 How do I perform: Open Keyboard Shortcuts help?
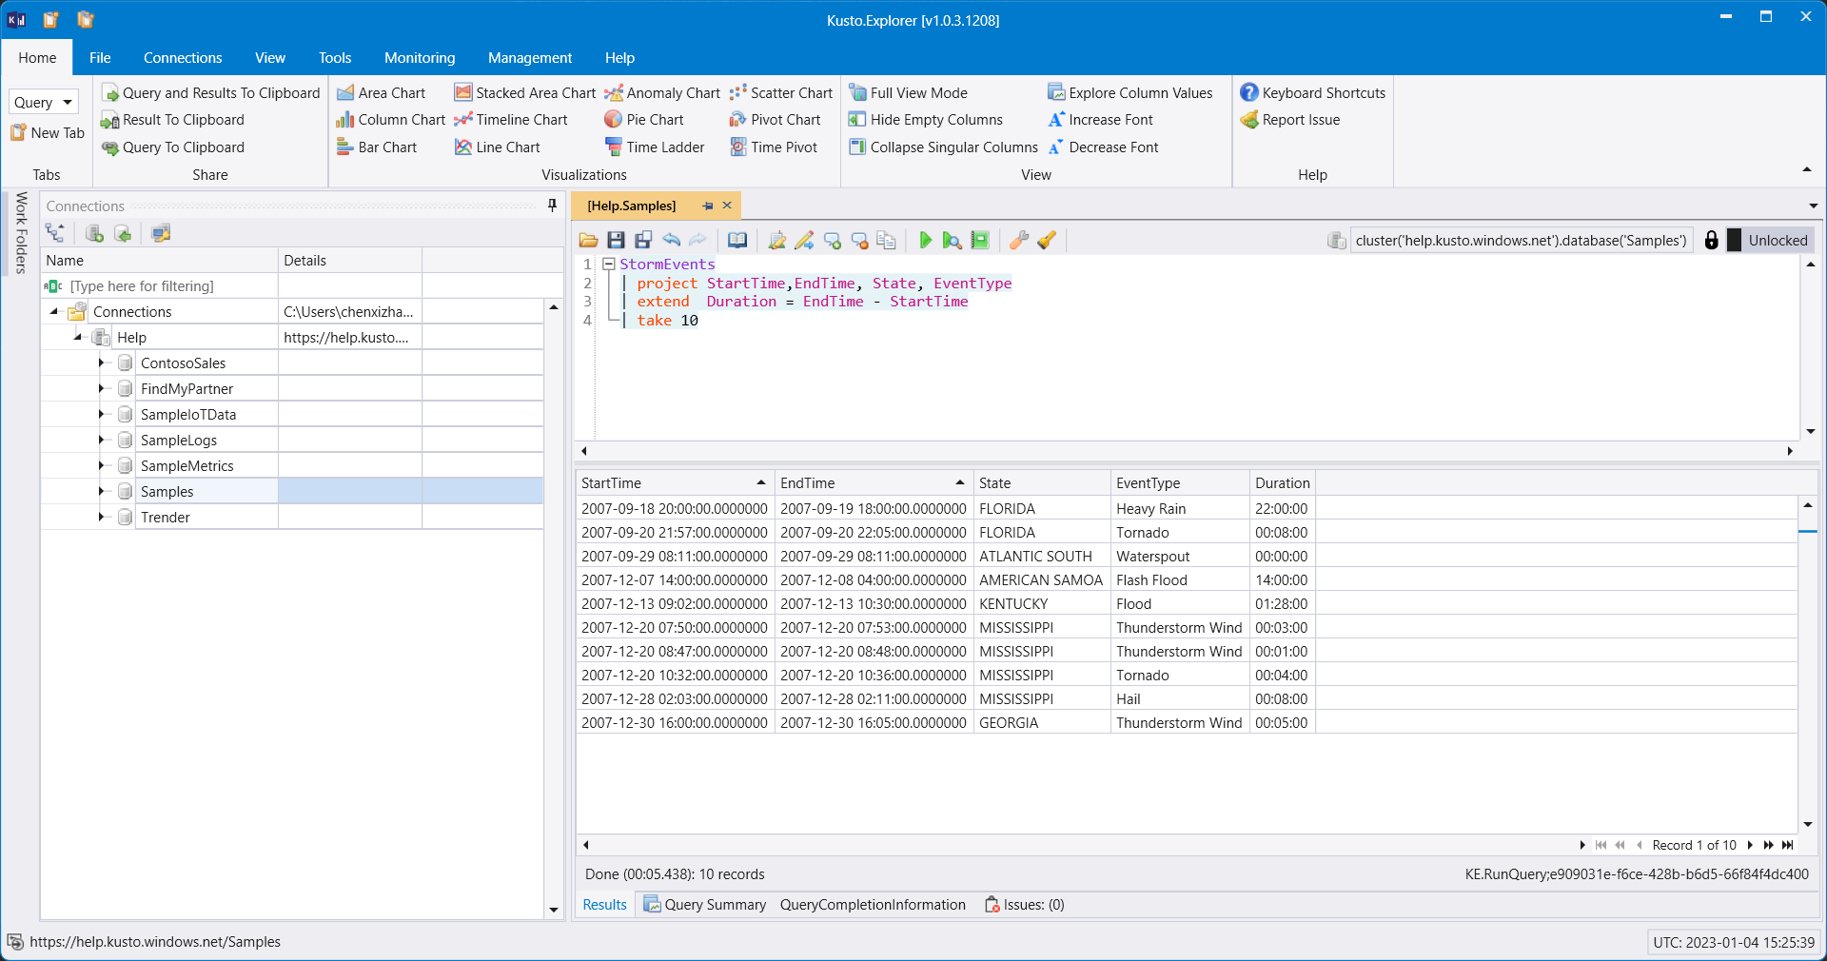pyautogui.click(x=1313, y=92)
